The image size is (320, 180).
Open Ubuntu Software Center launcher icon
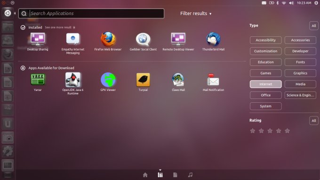[8, 110]
